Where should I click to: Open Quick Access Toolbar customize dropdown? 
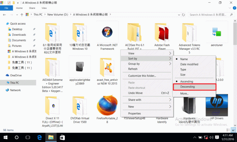(18, 3)
